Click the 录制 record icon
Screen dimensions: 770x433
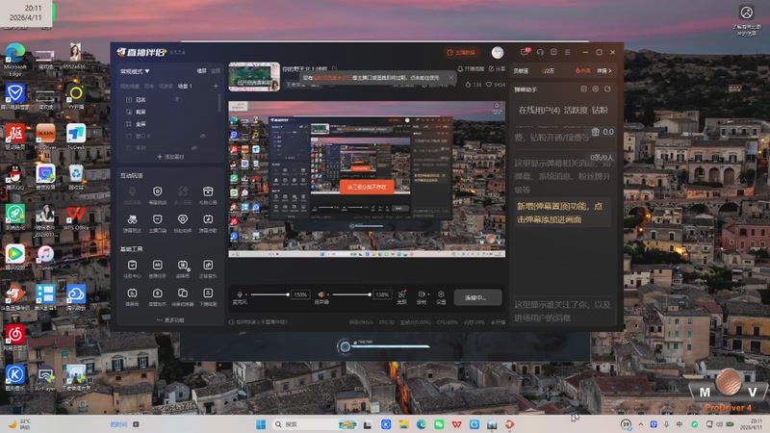click(422, 296)
